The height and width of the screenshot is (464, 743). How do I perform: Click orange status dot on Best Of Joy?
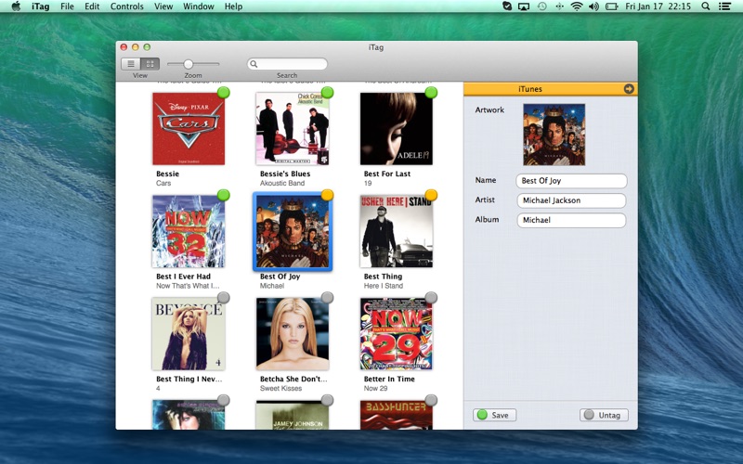click(327, 195)
